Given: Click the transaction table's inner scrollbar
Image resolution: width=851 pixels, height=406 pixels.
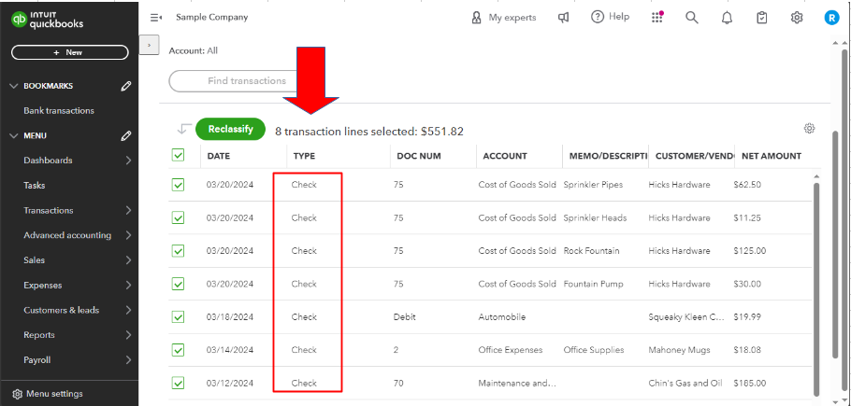Looking at the screenshot, I should 817,289.
